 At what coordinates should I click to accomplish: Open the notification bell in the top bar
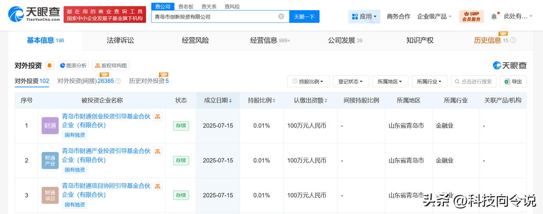(494, 17)
